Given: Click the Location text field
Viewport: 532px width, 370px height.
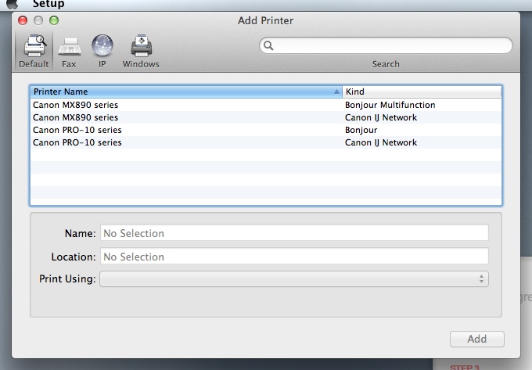Looking at the screenshot, I should coord(293,257).
